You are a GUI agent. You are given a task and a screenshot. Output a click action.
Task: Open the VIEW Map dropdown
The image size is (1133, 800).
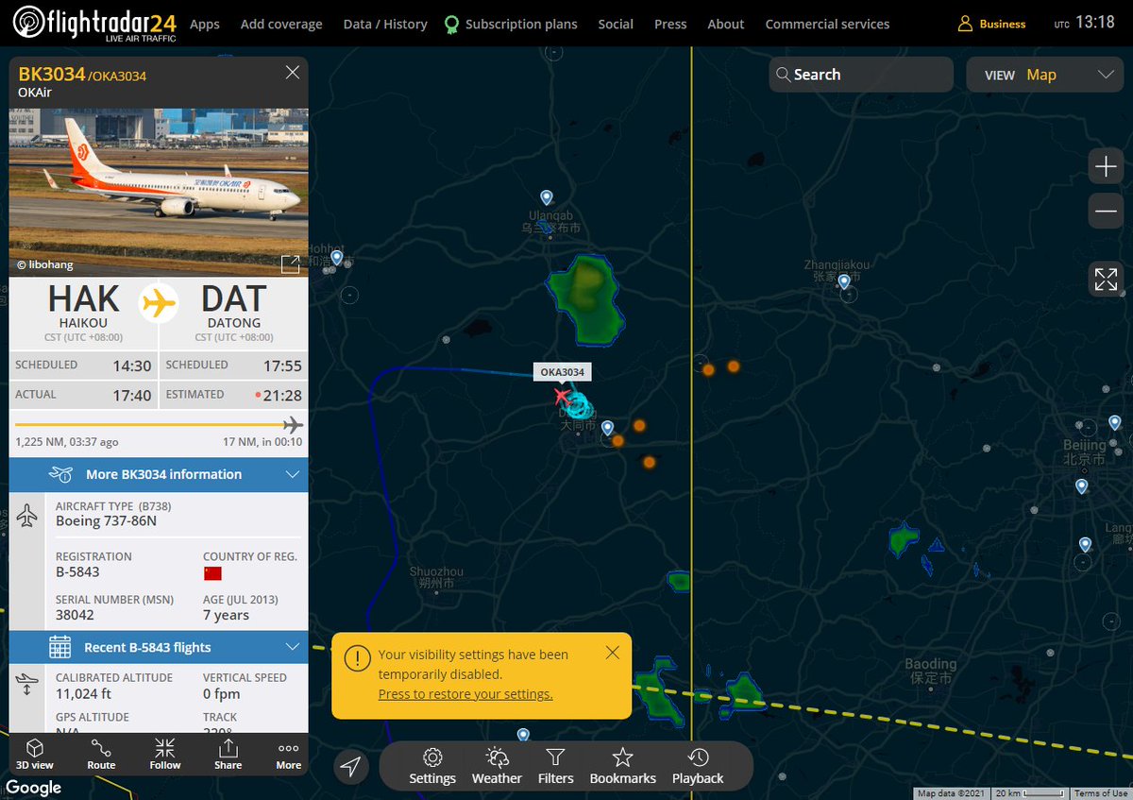1045,74
